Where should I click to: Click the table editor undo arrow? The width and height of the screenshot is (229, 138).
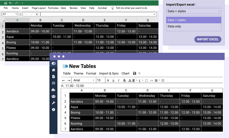coord(64,80)
